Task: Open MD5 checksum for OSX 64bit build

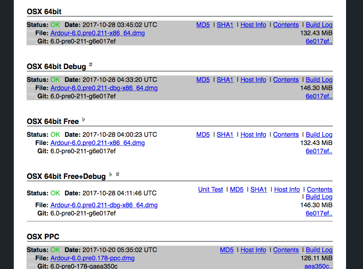Action: 203,25
